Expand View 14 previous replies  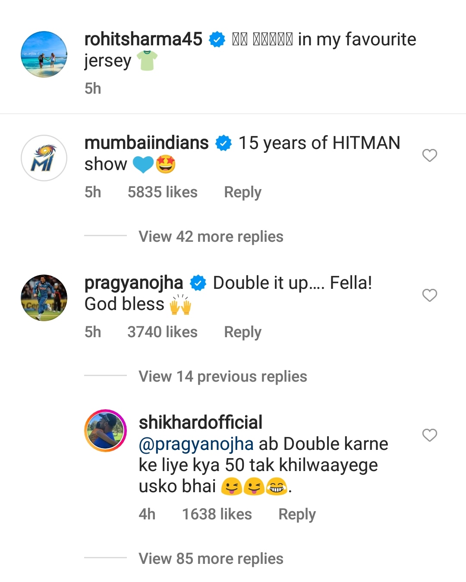[223, 376]
